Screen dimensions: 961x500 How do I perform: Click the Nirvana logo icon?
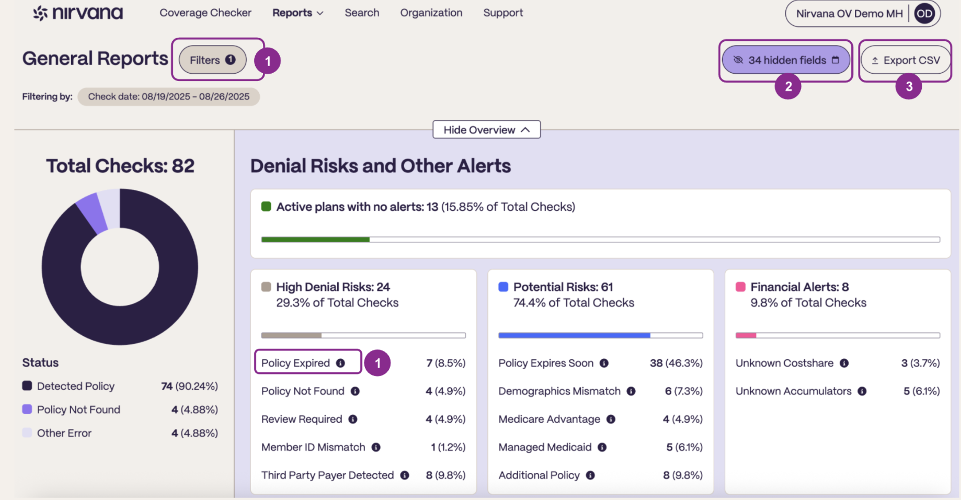[40, 13]
